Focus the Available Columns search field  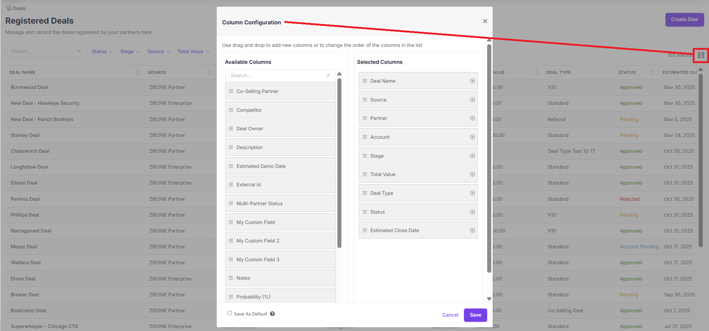pos(275,75)
